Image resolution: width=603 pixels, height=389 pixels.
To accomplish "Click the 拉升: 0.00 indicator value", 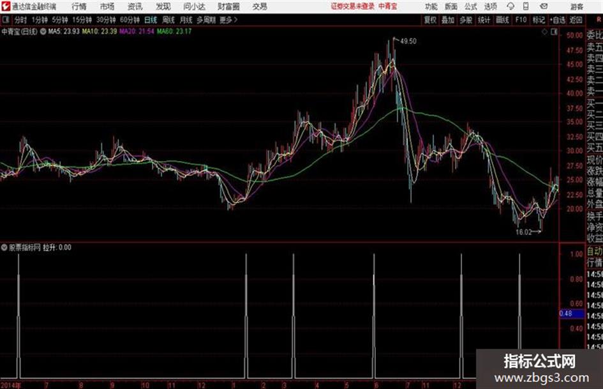I will tap(57, 247).
